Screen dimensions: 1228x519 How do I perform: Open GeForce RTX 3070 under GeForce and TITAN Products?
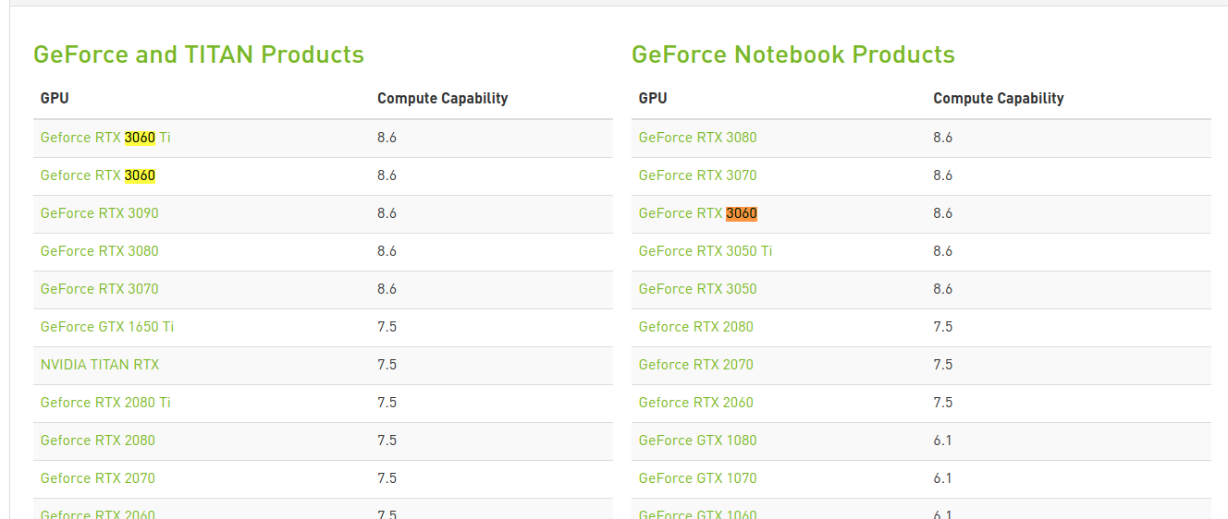(x=100, y=289)
